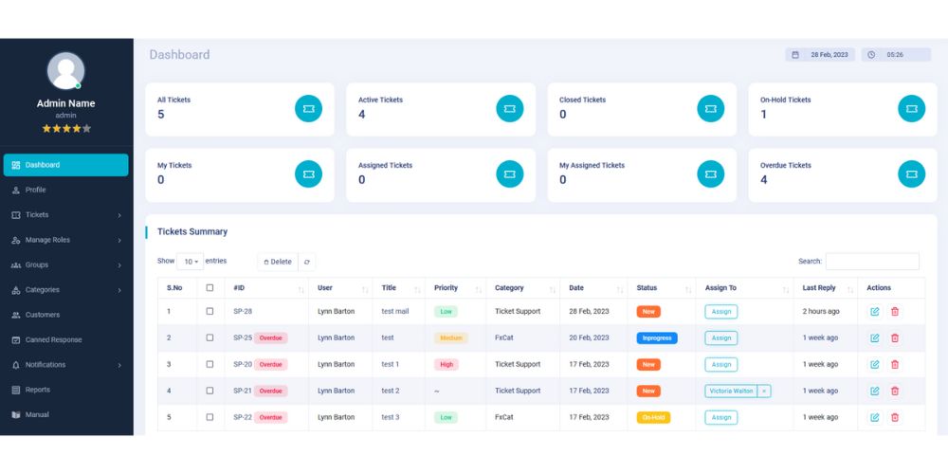Open the Show entries count dropdown
This screenshot has width=948, height=474.
click(190, 262)
